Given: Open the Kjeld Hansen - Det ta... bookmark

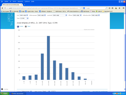Looking at the screenshot, I should point(60,11).
